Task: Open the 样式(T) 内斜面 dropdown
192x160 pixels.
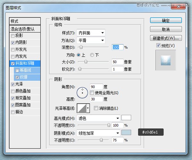Action: (91, 33)
